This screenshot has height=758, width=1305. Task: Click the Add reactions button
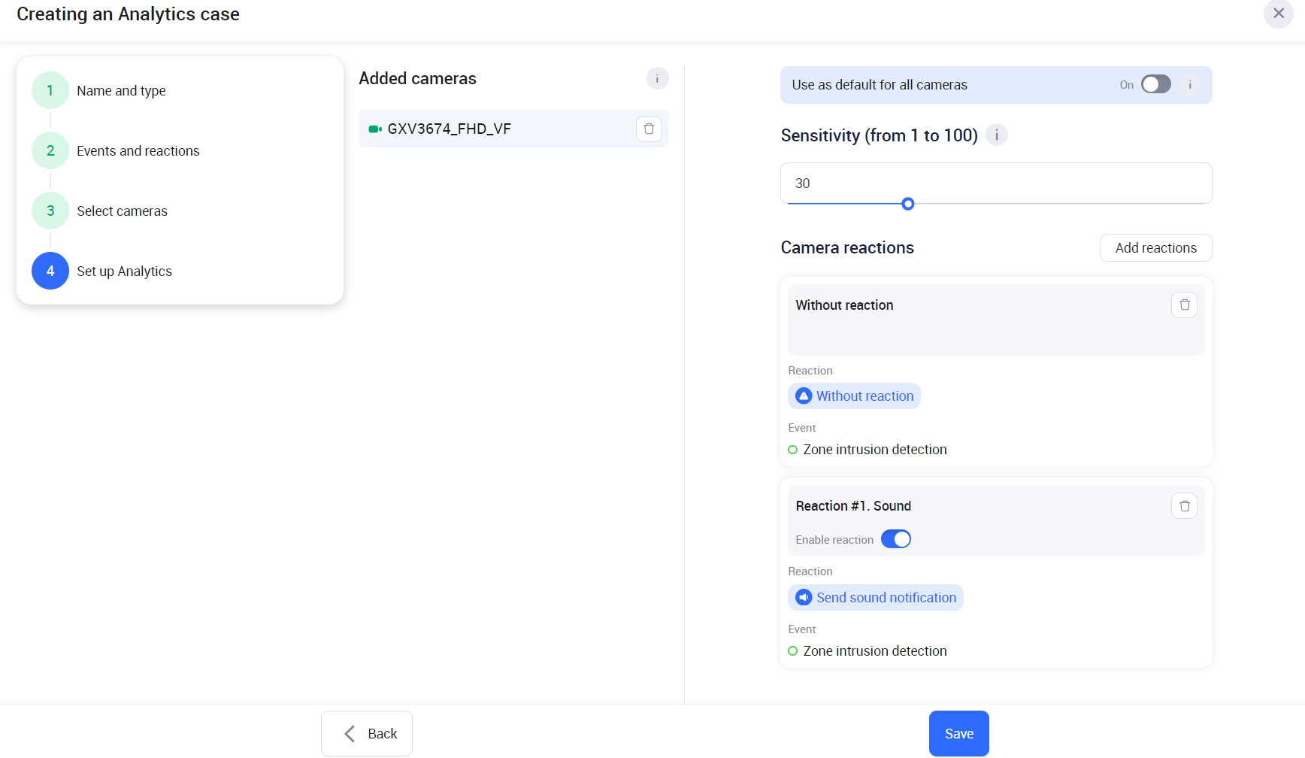coord(1155,248)
